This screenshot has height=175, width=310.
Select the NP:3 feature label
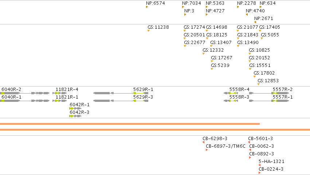coord(189,11)
